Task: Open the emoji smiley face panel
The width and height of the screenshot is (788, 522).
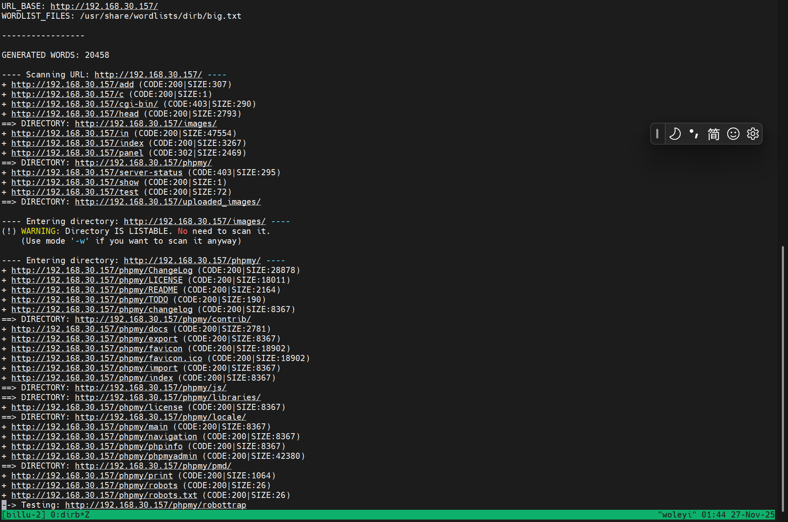Action: (x=733, y=134)
